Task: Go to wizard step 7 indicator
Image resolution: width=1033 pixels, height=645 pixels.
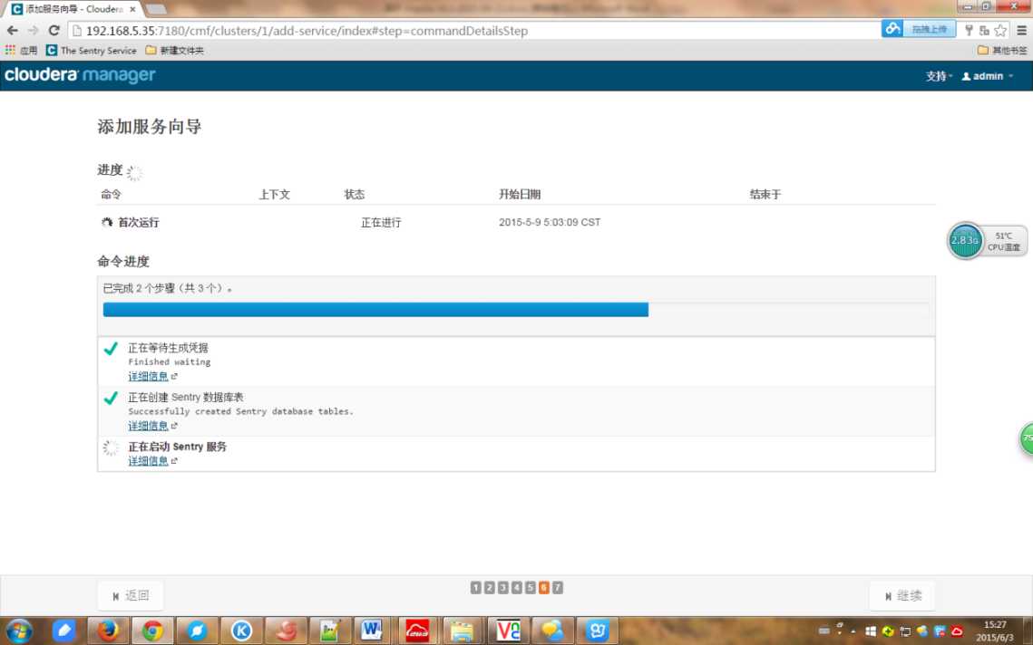Action: pyautogui.click(x=558, y=587)
